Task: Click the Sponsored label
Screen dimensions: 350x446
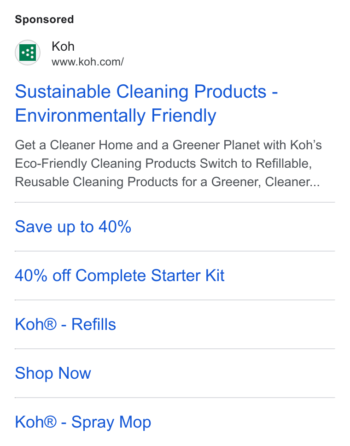Action: click(44, 19)
